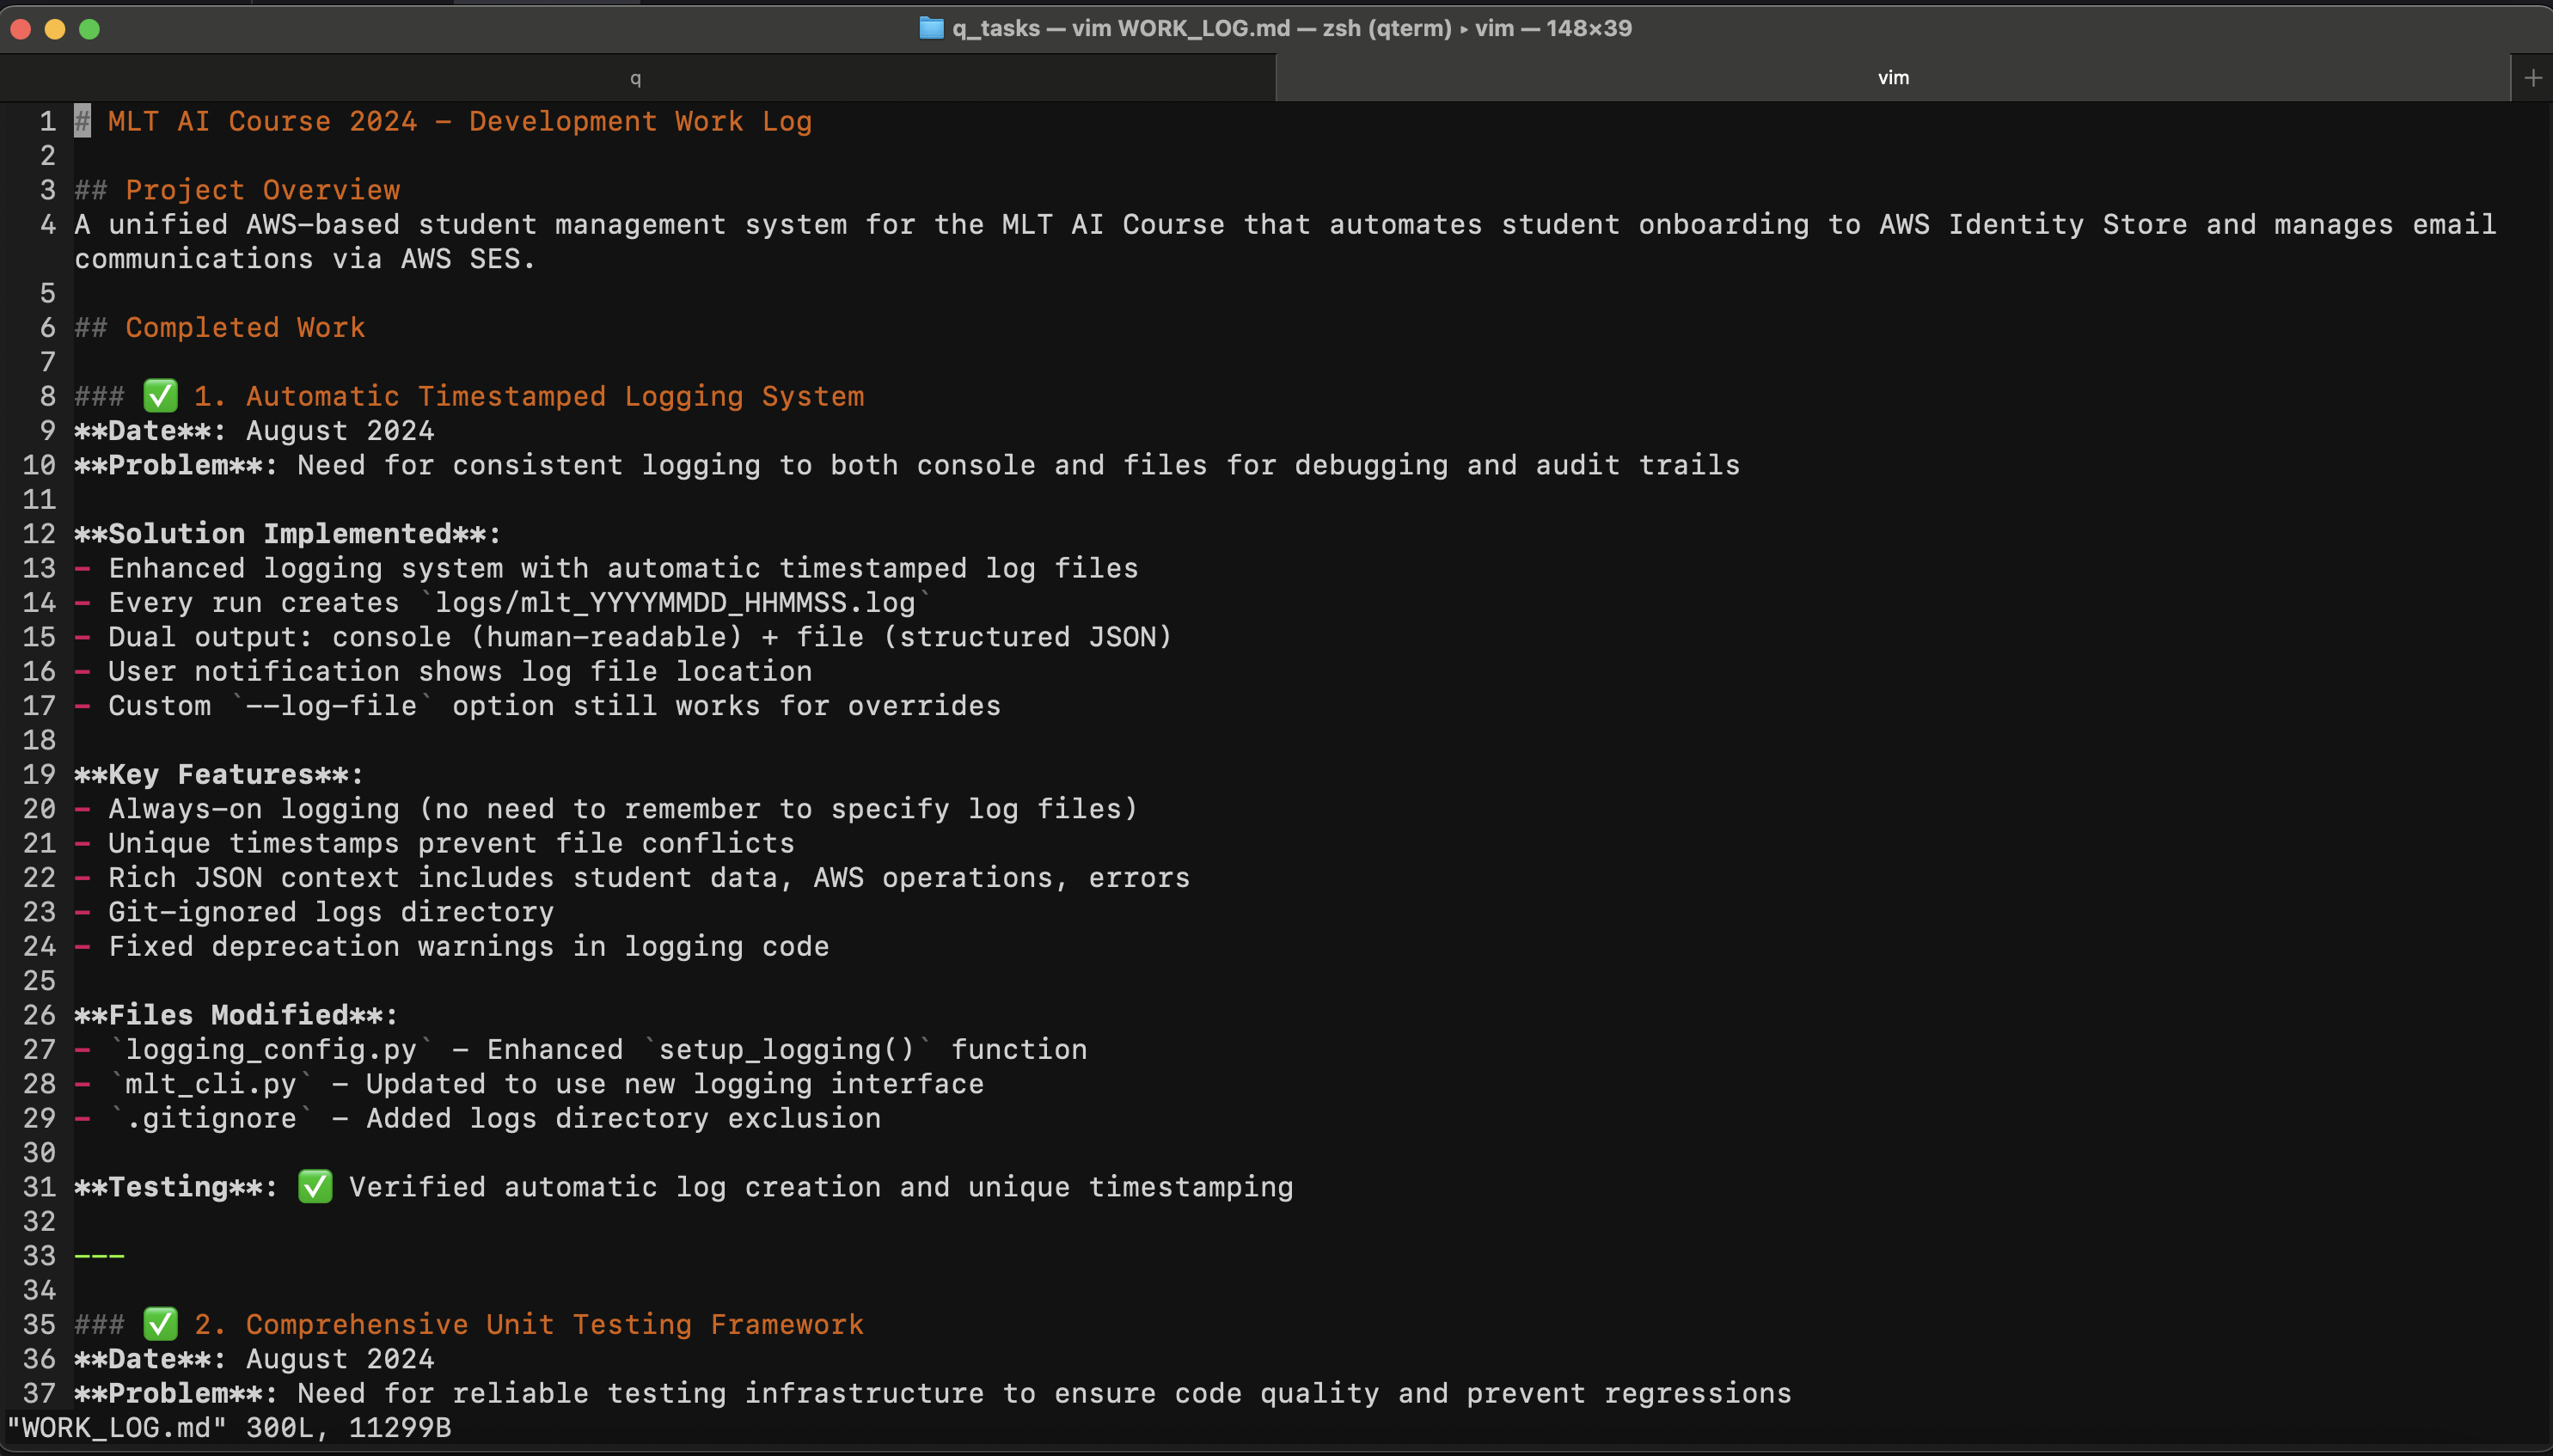
Task: Click the "logging_config.py" file name
Action: 271,1050
